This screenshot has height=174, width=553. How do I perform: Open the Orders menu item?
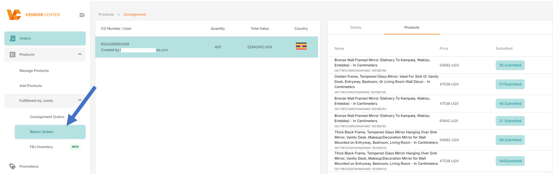point(45,38)
